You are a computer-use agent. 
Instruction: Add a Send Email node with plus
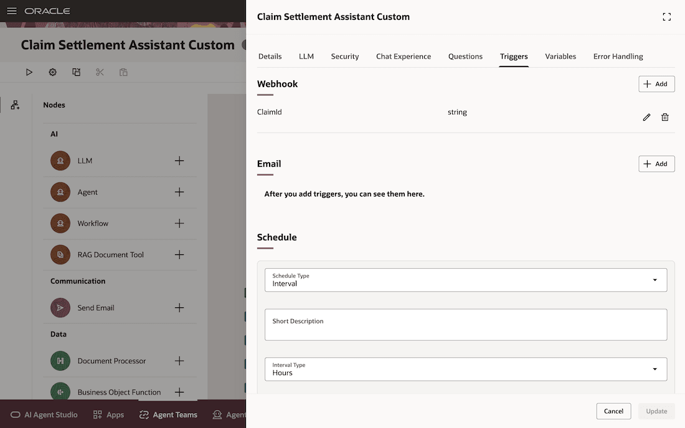coord(179,307)
